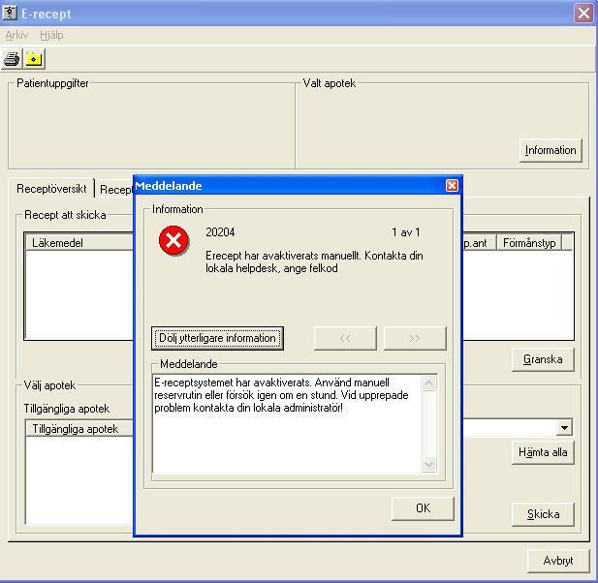Click the Hämta alla button
Viewport: 598px width, 583px height.
pos(543,452)
